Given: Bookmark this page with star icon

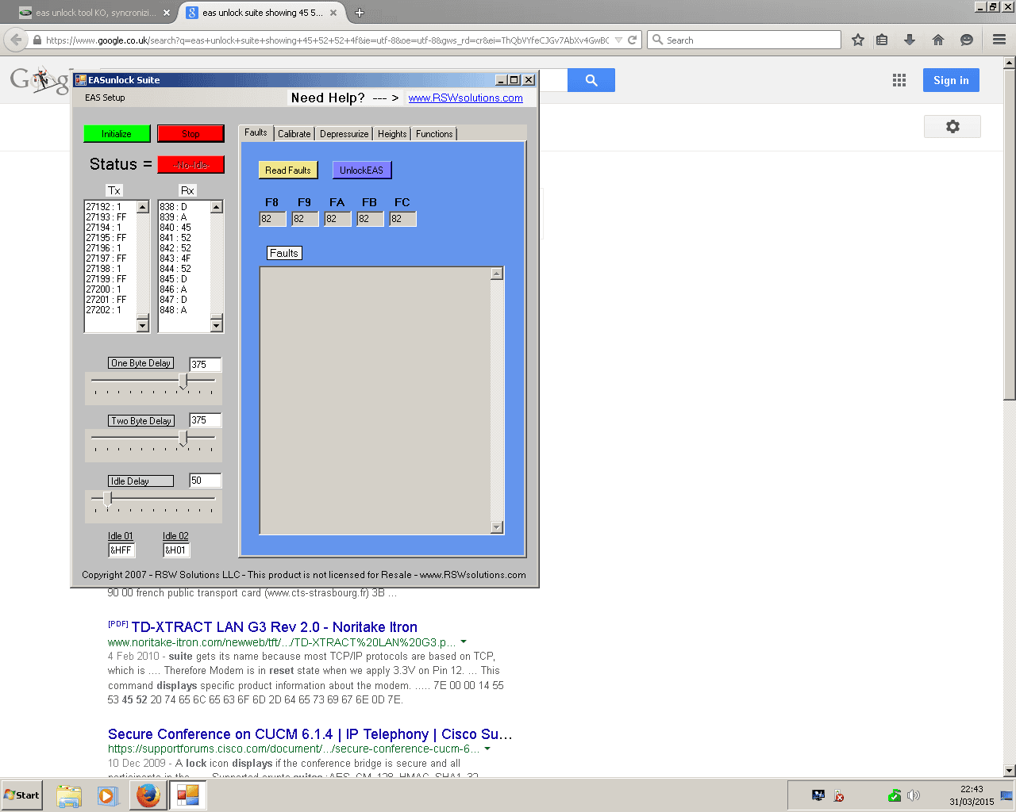Looking at the screenshot, I should tap(858, 40).
